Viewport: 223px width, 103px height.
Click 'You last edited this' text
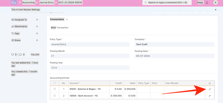coord(21,62)
